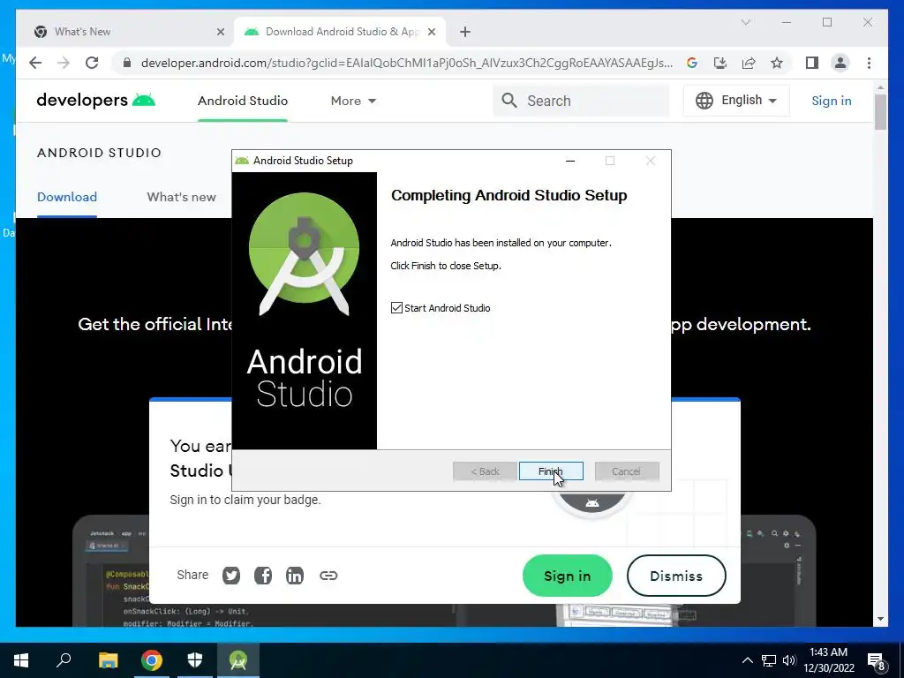
Task: Share badge on LinkedIn
Action: point(295,575)
